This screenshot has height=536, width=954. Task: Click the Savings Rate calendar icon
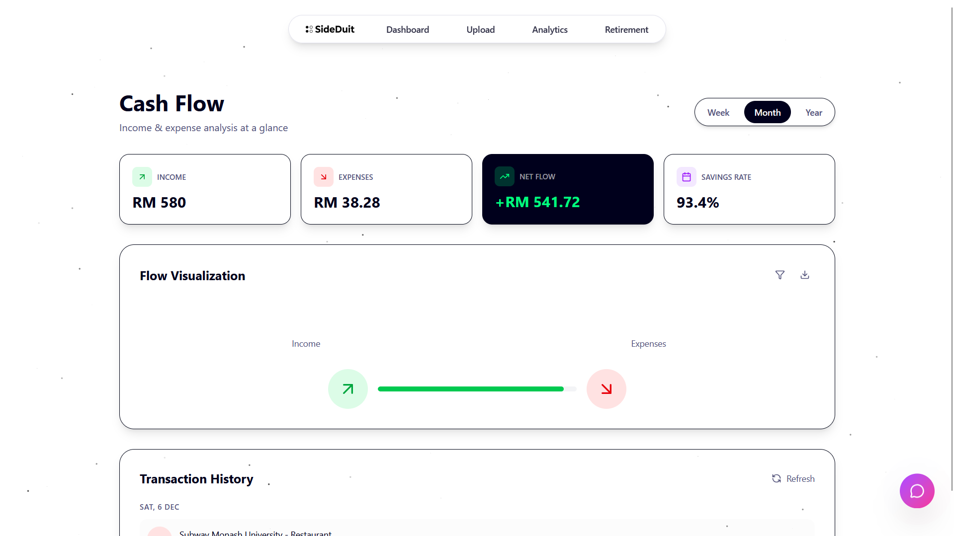687,177
